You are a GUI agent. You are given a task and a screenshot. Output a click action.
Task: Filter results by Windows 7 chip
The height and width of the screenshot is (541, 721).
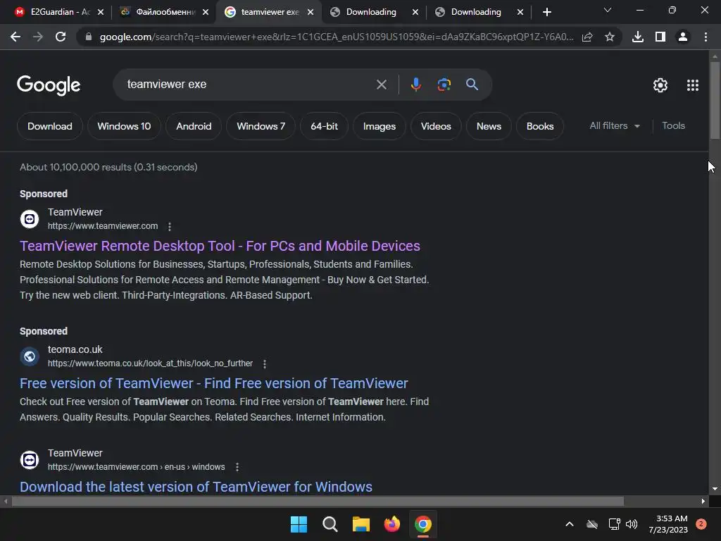click(261, 126)
